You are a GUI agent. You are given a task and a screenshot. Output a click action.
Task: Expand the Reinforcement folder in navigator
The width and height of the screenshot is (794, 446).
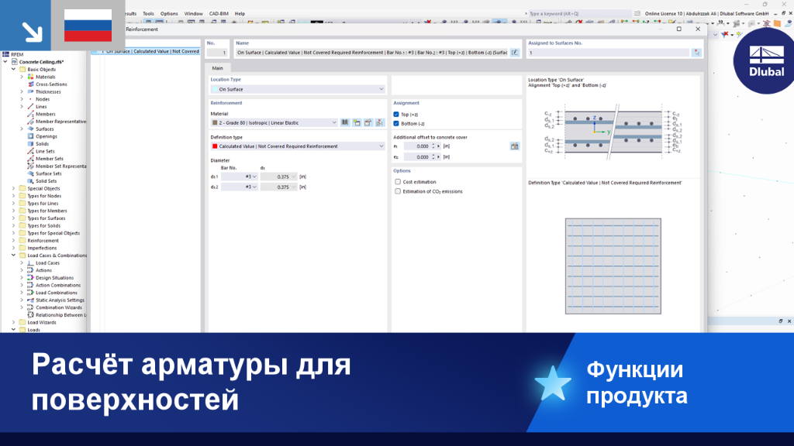pos(14,241)
